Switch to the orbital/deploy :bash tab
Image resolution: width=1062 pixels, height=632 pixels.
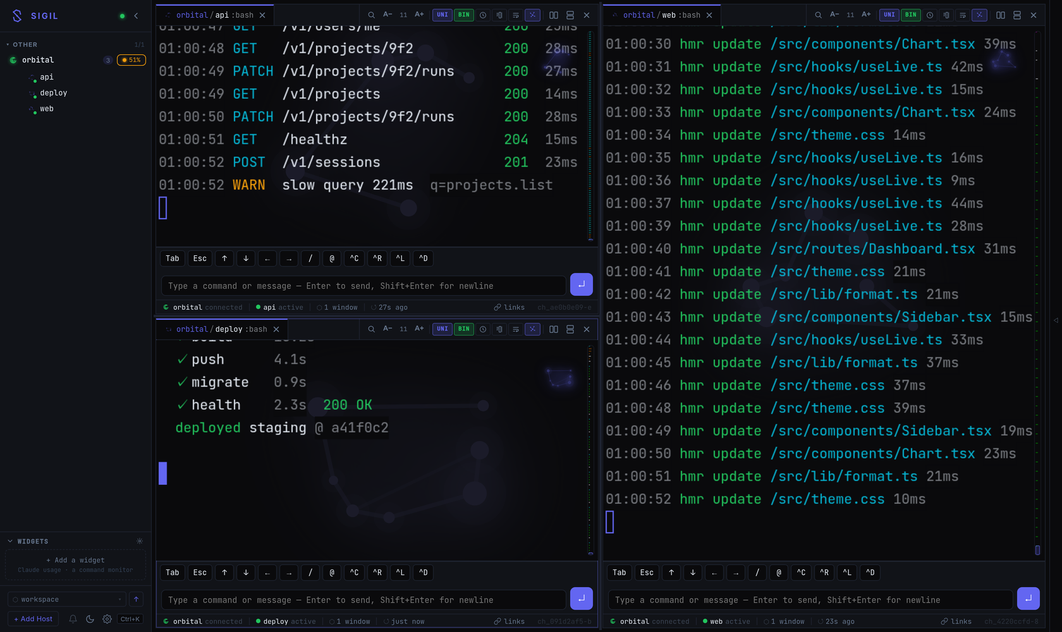coord(222,329)
